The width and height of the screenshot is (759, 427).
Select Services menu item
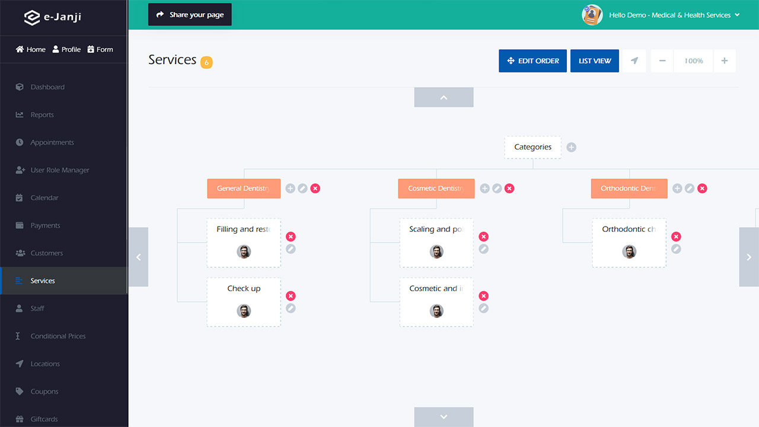click(x=63, y=281)
